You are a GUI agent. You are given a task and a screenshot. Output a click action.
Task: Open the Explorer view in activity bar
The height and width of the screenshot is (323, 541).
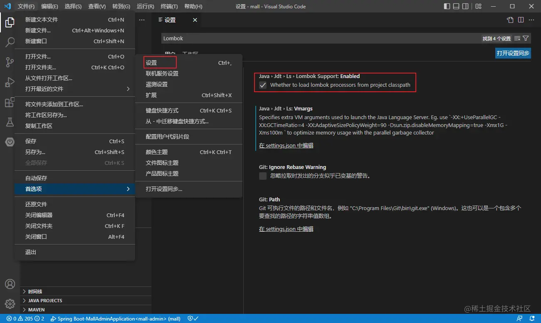[x=10, y=22]
